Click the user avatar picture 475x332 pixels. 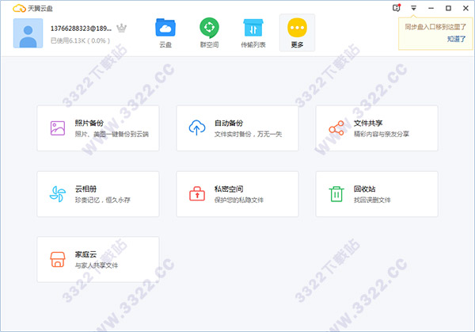pyautogui.click(x=28, y=33)
